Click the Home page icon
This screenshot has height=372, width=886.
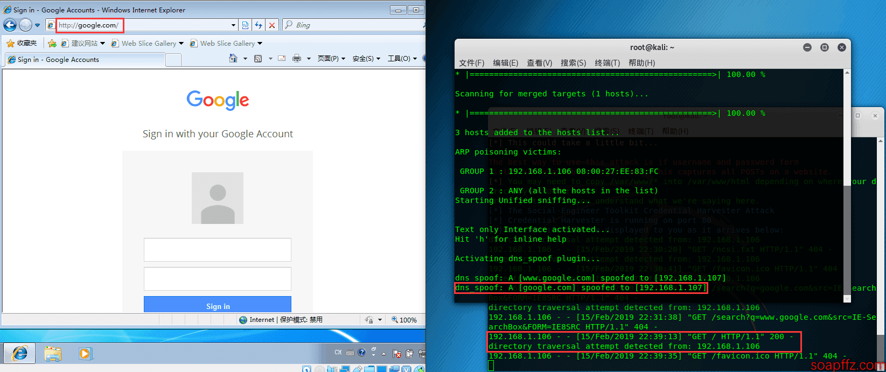233,58
